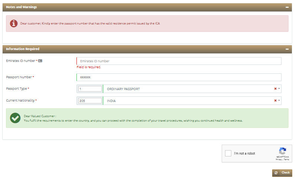Viewport: 303px width, 185px height.
Task: Click the Current Nationality label
Action: [x=20, y=100]
